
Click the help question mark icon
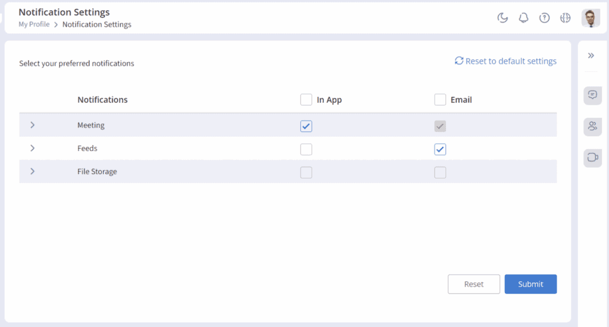[544, 18]
